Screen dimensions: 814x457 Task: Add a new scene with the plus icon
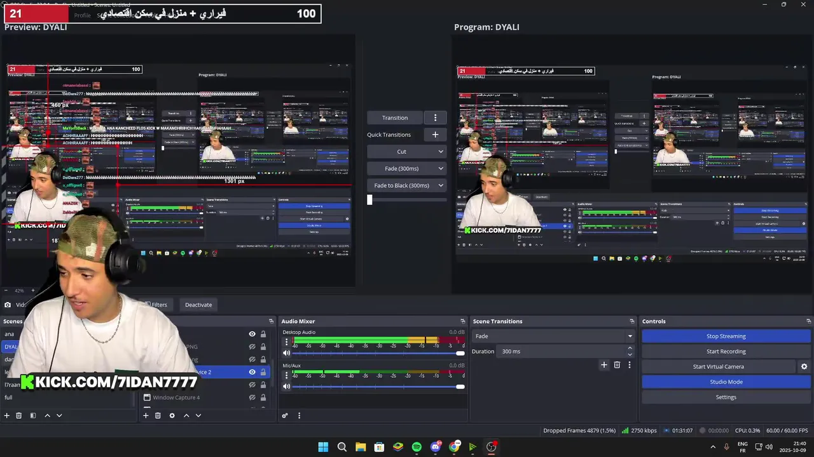click(x=7, y=416)
